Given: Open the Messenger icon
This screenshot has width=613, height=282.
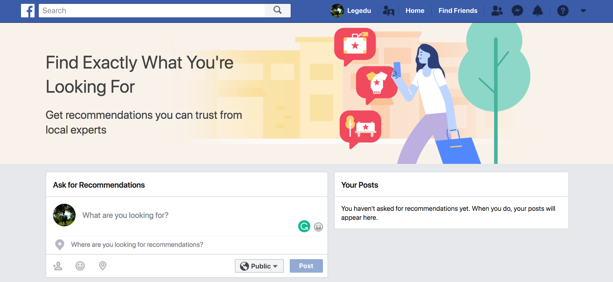Looking at the screenshot, I should pyautogui.click(x=517, y=11).
